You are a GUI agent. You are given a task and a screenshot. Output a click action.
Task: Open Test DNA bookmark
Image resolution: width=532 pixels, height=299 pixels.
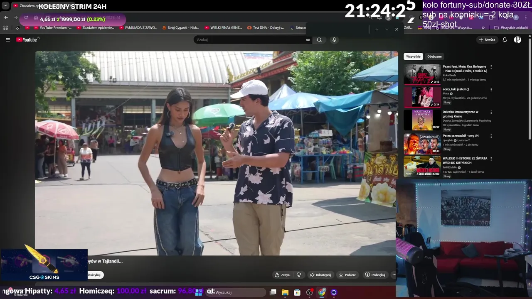[266, 28]
